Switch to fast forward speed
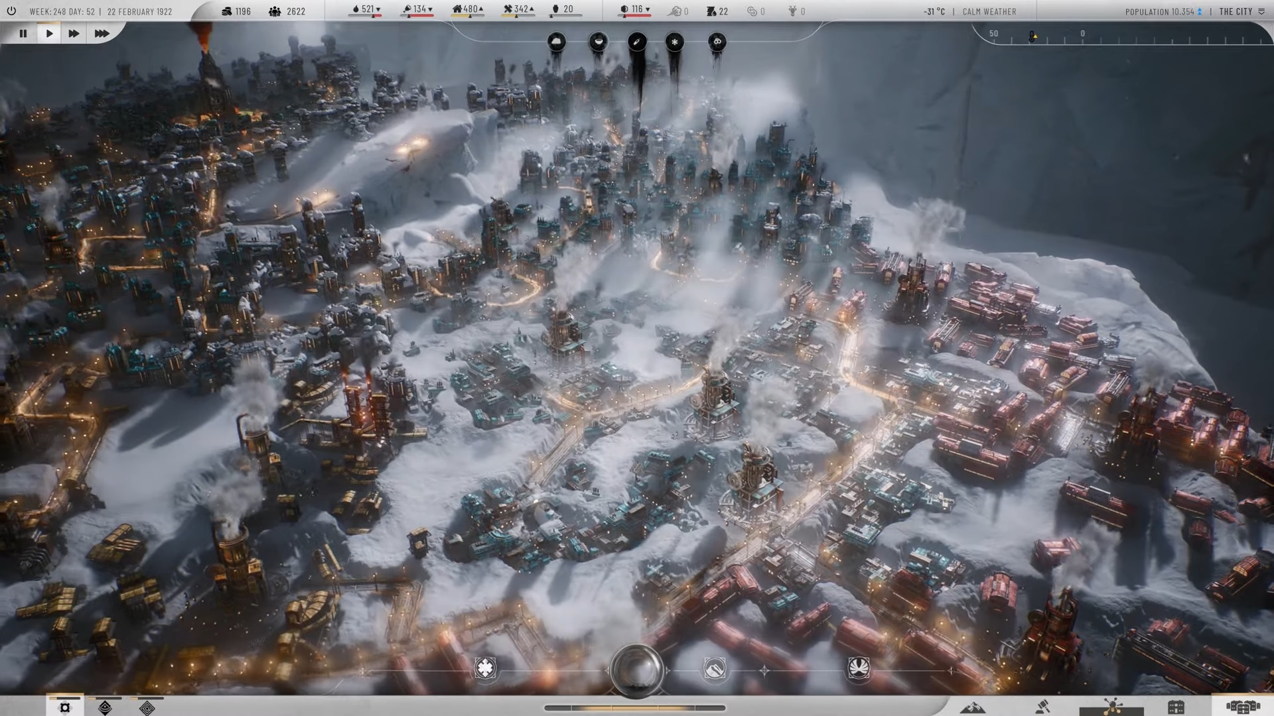Viewport: 1274px width, 716px height. [74, 33]
